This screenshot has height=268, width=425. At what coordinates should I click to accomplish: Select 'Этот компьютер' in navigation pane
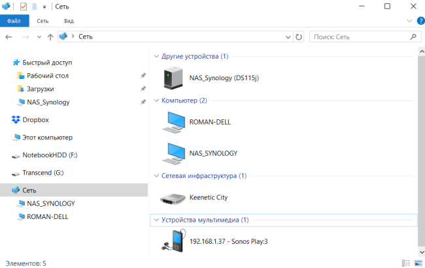tap(47, 138)
